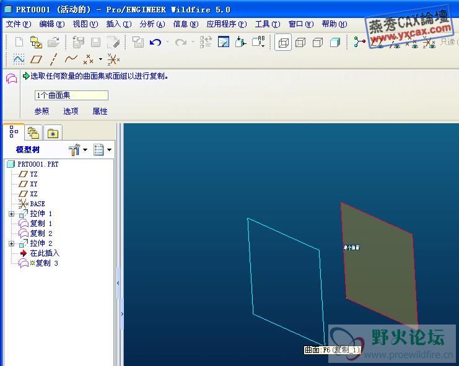Select PRT0001.PRT root in model tree

point(33,164)
